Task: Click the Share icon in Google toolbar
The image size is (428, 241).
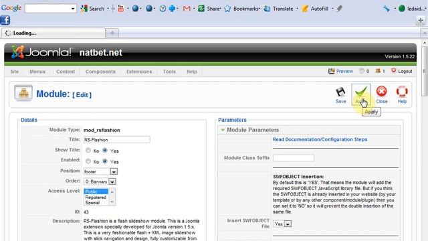Action: (201, 9)
